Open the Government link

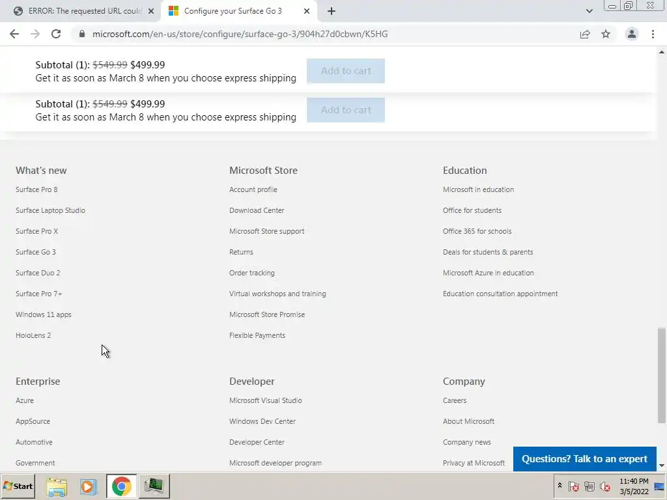click(x=35, y=463)
